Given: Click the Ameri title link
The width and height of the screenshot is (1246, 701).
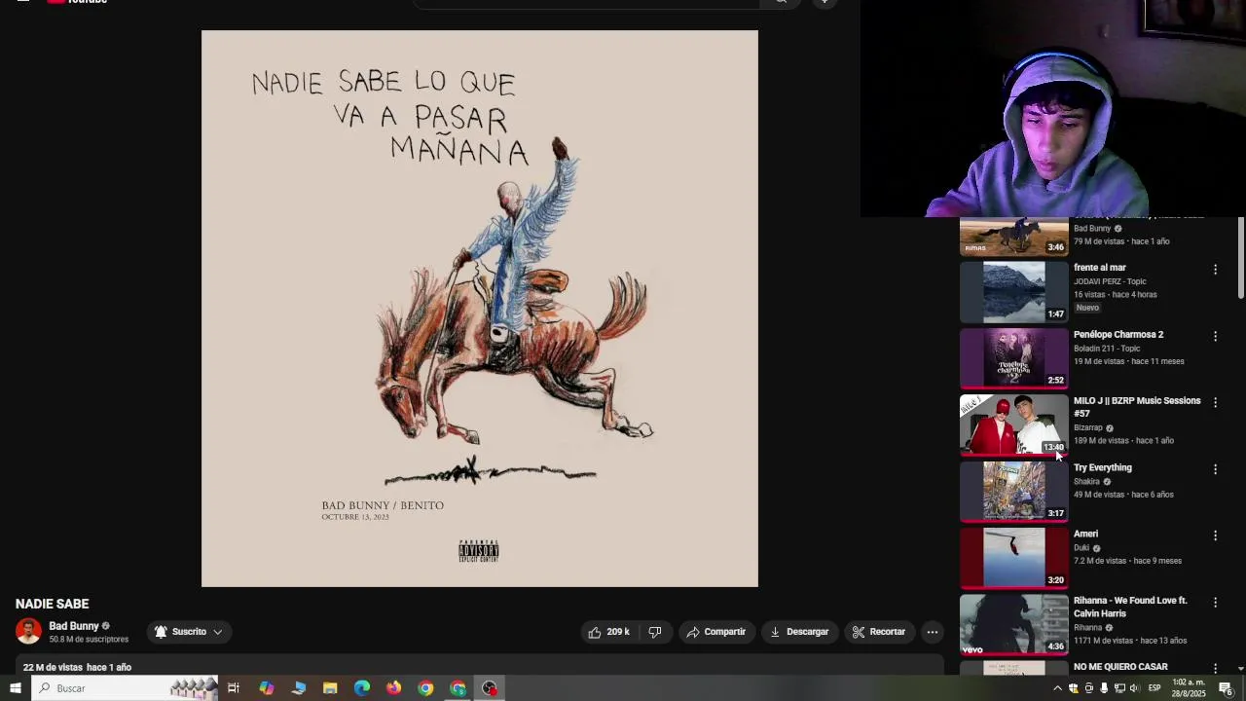Looking at the screenshot, I should point(1085,534).
